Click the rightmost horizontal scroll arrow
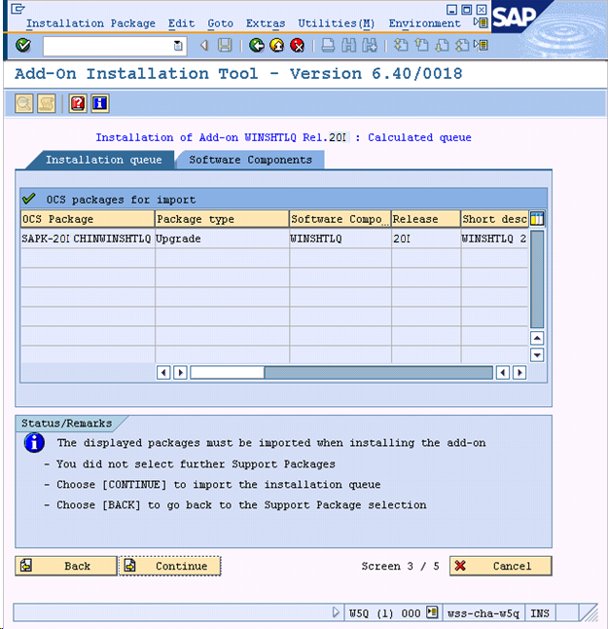This screenshot has width=608, height=629. tap(519, 373)
